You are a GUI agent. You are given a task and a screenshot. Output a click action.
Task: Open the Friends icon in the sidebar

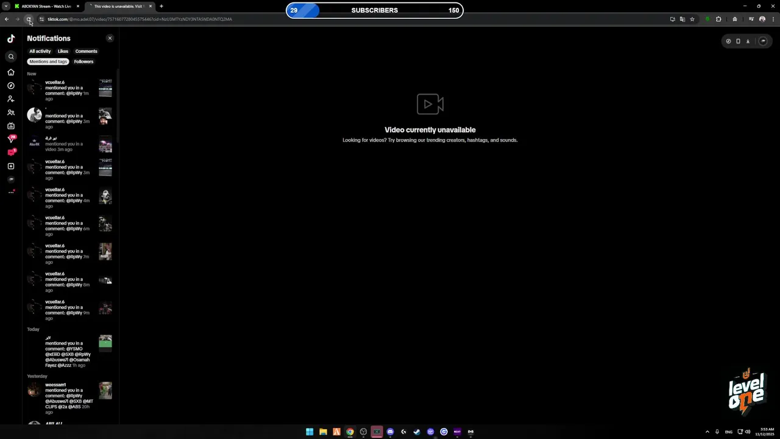(11, 112)
